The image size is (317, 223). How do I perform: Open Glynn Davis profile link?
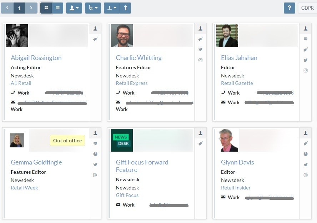pyautogui.click(x=237, y=162)
